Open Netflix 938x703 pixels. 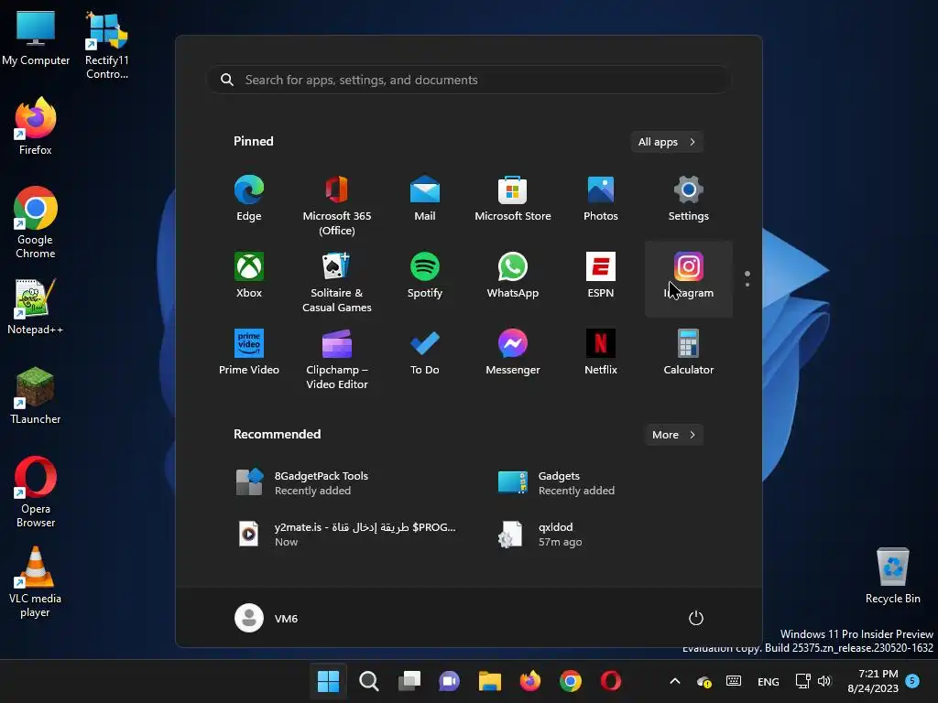point(601,352)
